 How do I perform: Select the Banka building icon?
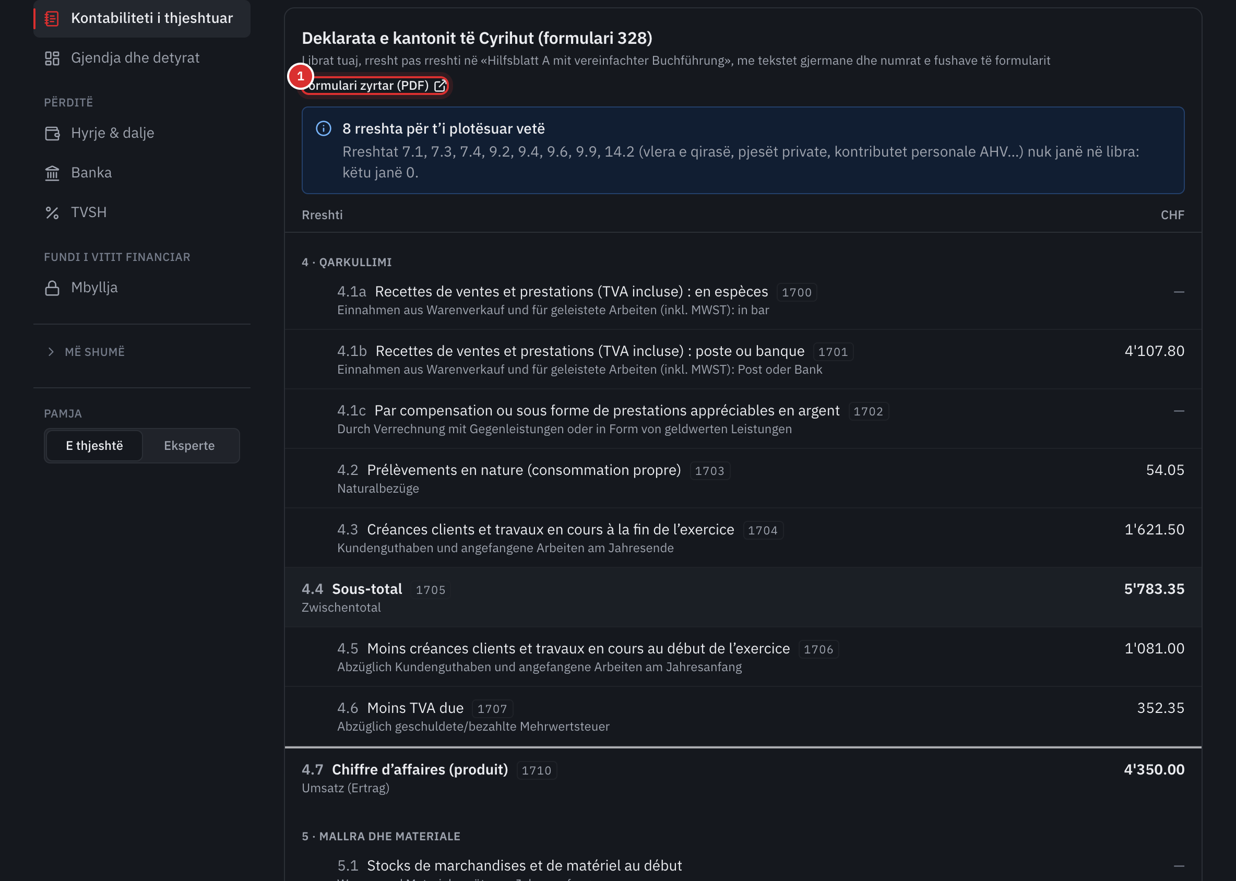pos(52,173)
